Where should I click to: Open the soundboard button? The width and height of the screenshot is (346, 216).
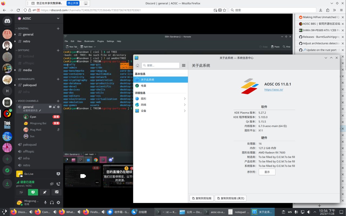click(x=57, y=192)
